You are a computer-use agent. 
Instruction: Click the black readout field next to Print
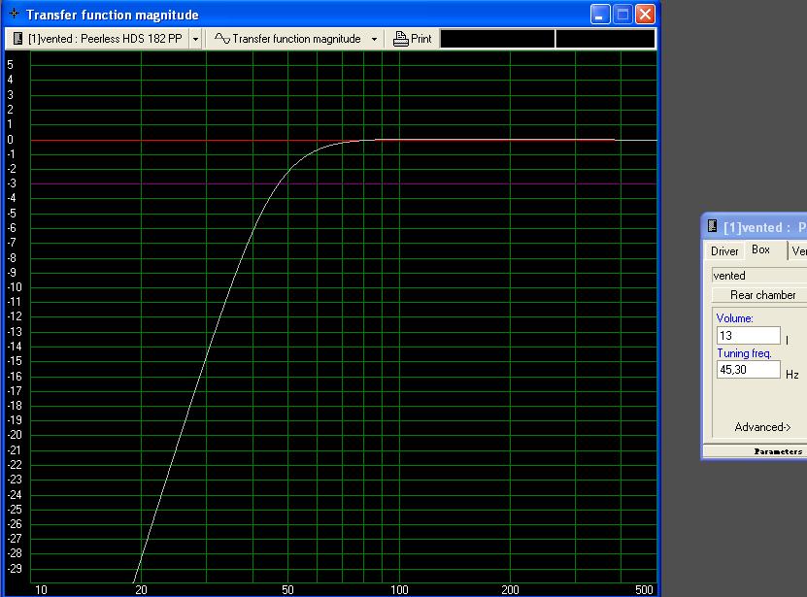coord(497,39)
